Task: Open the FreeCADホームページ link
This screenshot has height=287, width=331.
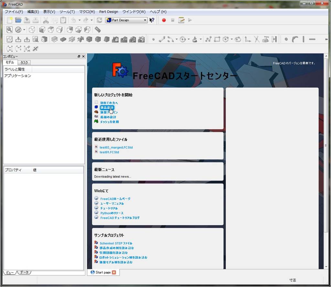Action: [x=115, y=199]
